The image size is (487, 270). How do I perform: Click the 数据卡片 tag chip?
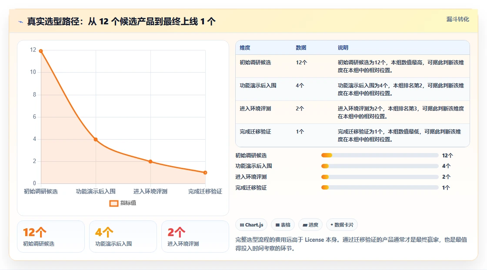point(342,225)
